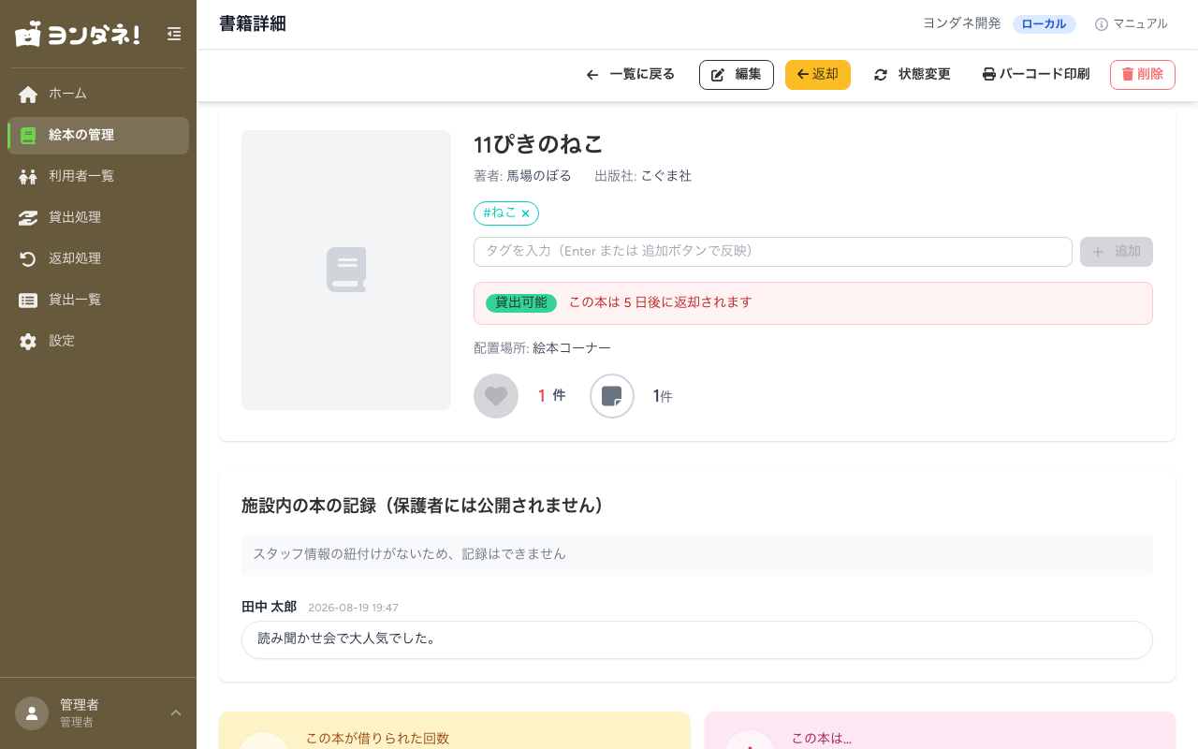Click the users people icon
This screenshot has height=749, width=1198.
pos(28,176)
